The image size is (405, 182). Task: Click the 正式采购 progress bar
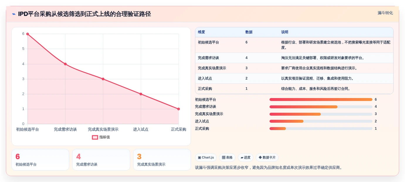[321, 129]
